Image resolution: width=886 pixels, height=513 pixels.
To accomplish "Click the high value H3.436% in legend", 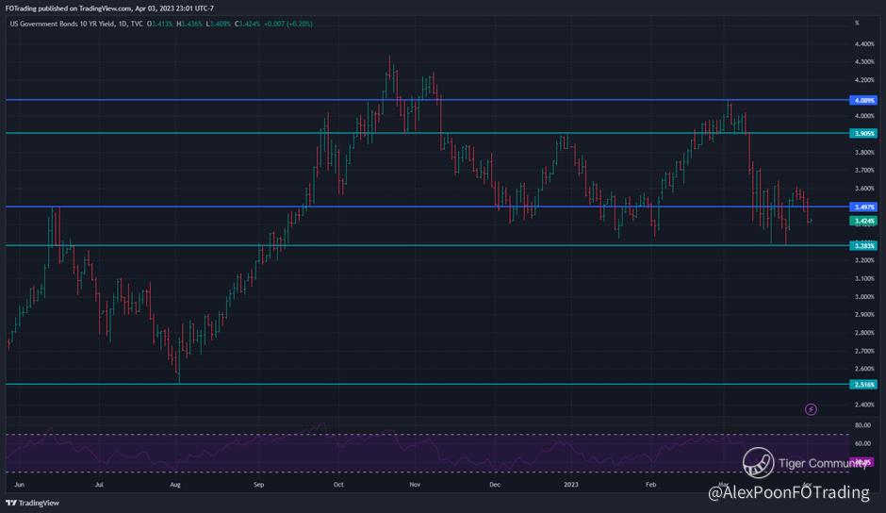I will pos(189,24).
